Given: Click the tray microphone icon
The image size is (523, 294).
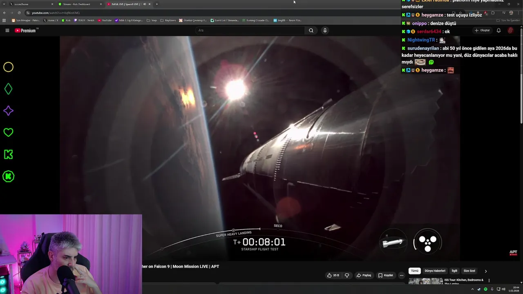Looking at the screenshot, I should (492, 289).
